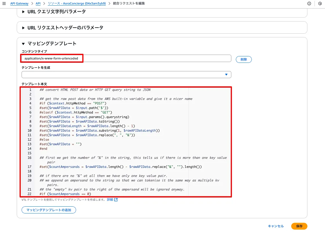Click the コンテンツタイプ input field
Image resolution: width=325 pixels, height=233 pixels.
(126, 58)
